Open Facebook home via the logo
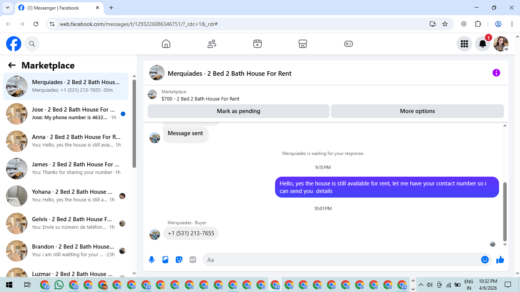 click(x=14, y=44)
